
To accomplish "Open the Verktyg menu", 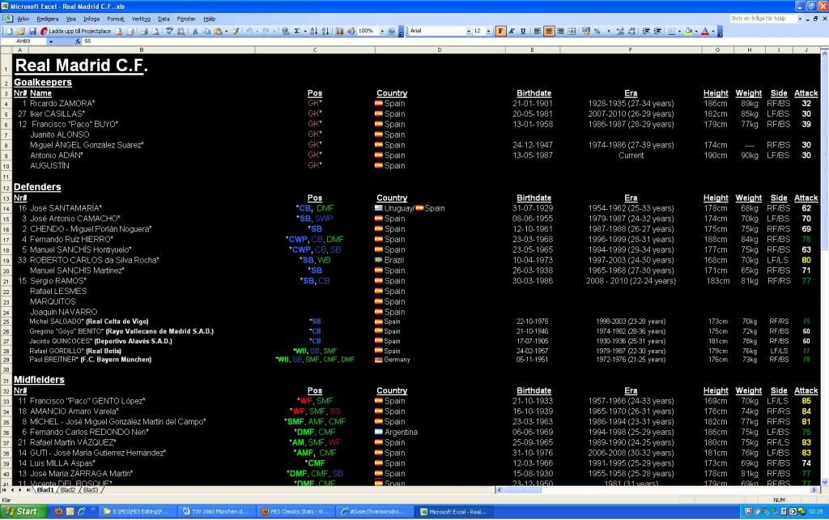I will 141,19.
